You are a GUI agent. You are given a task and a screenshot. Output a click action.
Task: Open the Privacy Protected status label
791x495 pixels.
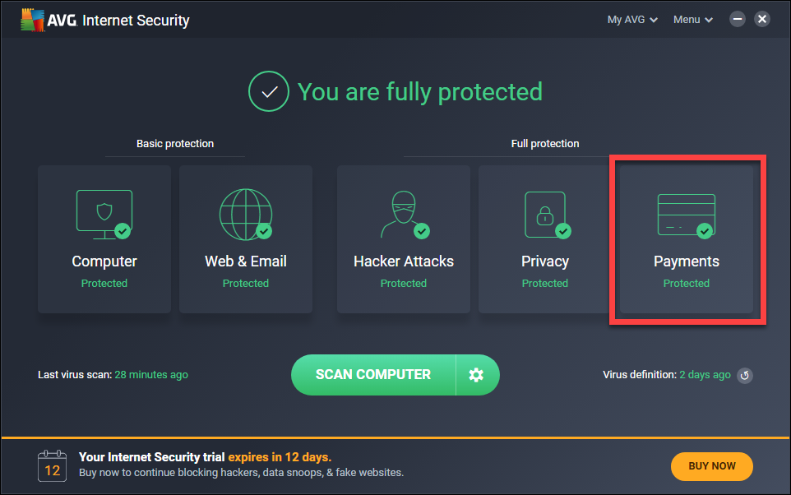coord(545,284)
